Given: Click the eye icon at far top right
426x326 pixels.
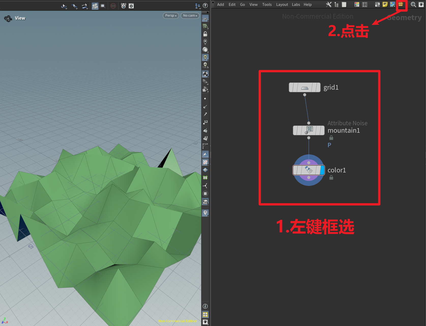Looking at the screenshot, I should click(421, 4).
